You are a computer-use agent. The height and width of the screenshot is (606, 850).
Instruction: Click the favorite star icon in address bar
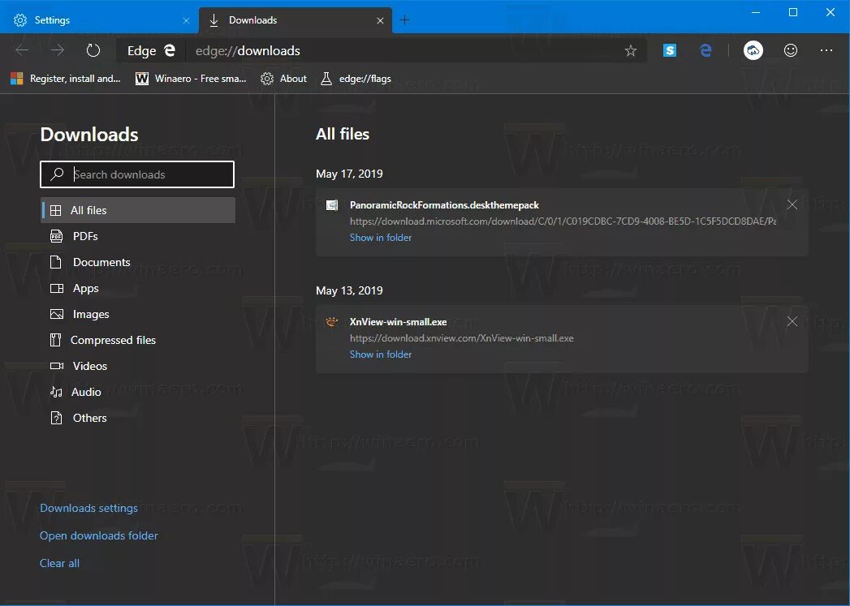[631, 51]
